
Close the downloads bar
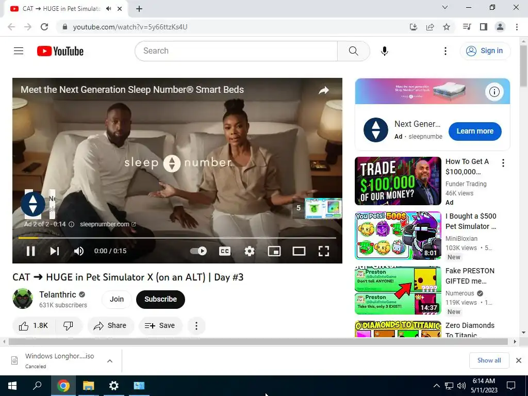point(519,360)
